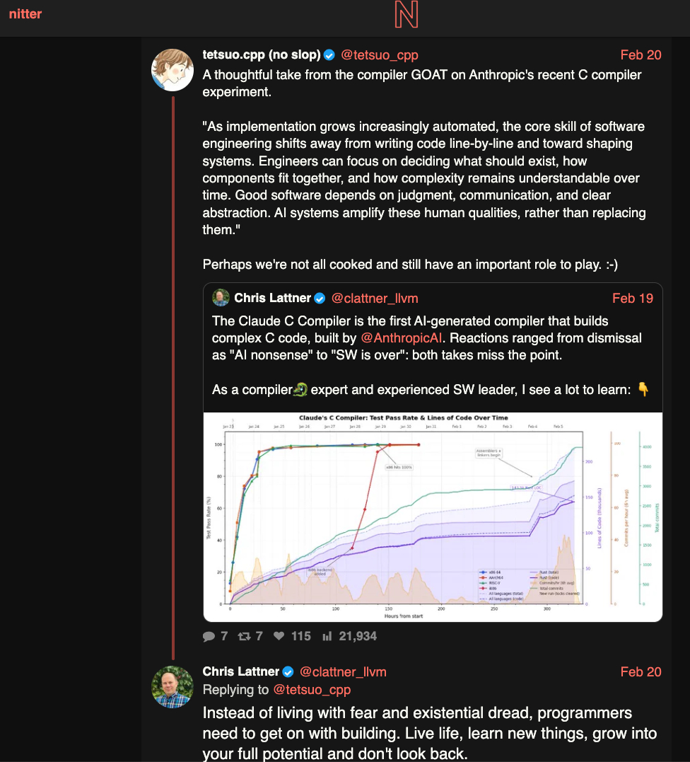Open @clattner_llvm handle in quoted tweet
This screenshot has width=690, height=762.
[x=375, y=298]
